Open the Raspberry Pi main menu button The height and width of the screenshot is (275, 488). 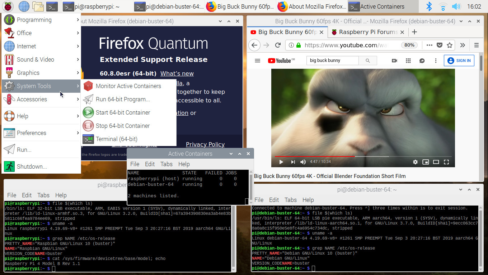pyautogui.click(x=9, y=6)
